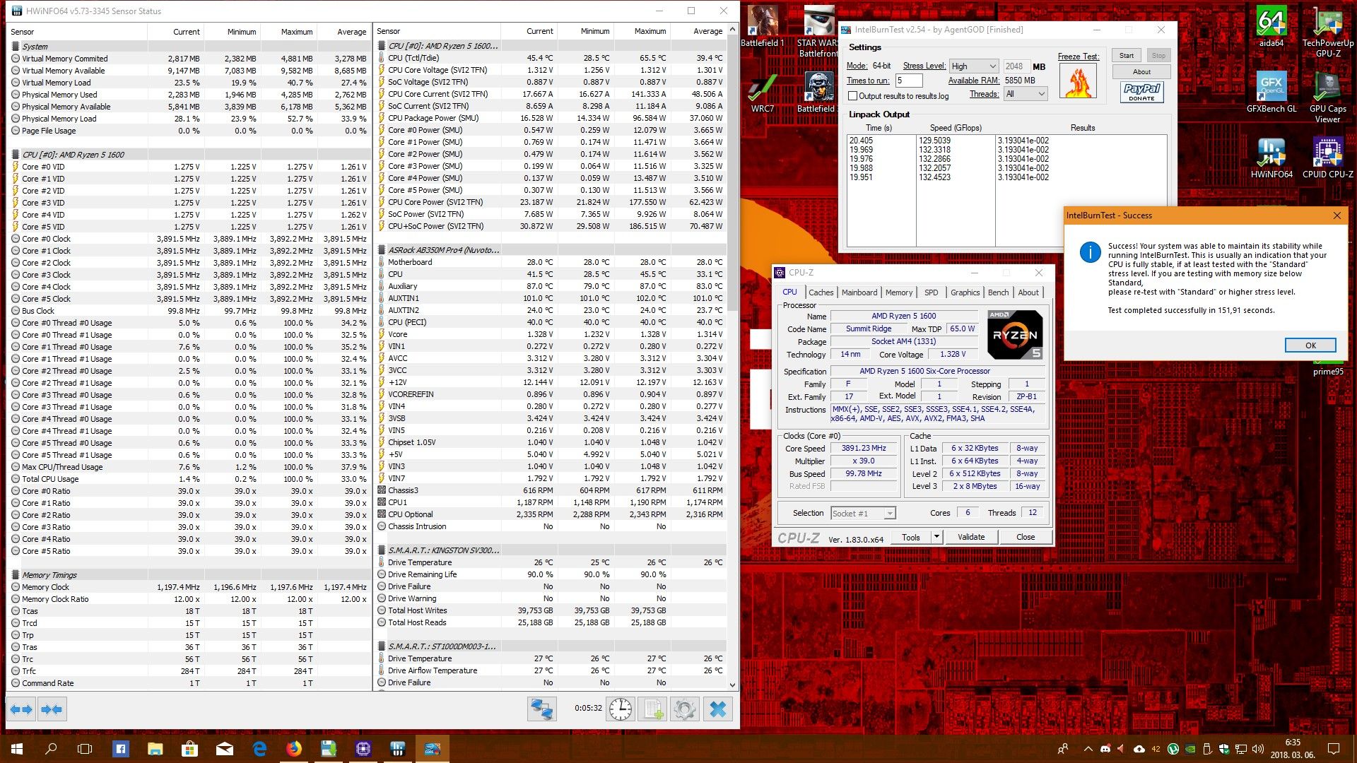Click volume speaker icon in system tray
1357x763 pixels.
(1258, 749)
